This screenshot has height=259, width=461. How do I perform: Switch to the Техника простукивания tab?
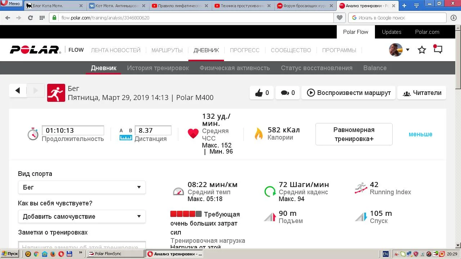[242, 6]
